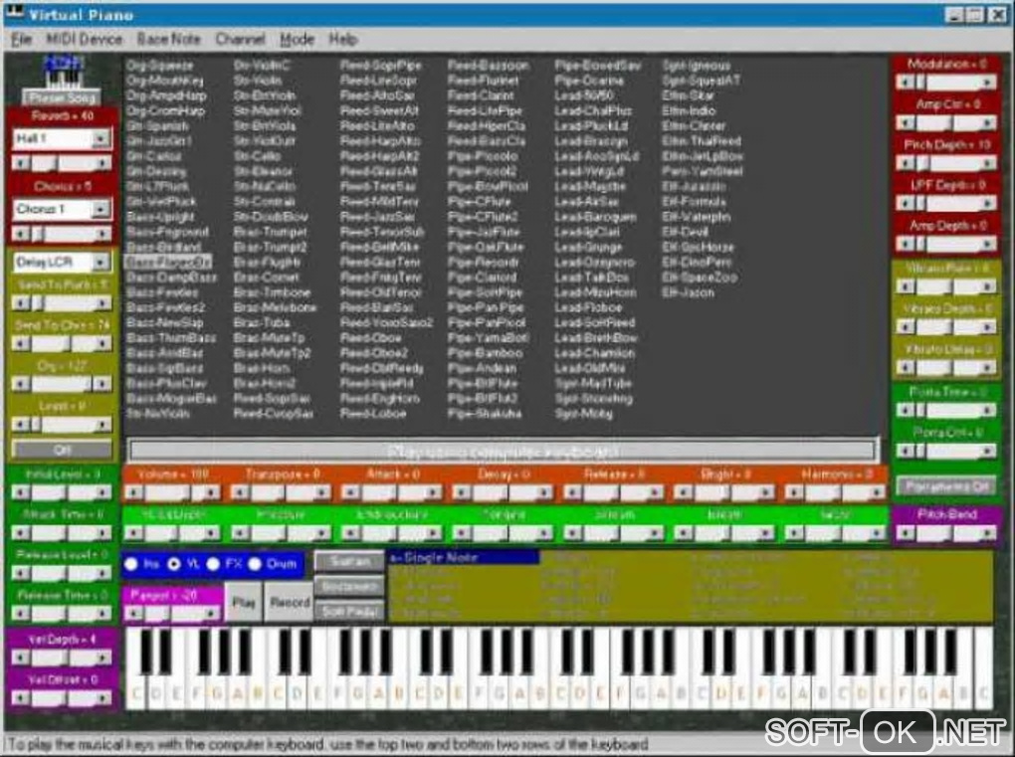Toggle the Sustain pedal button
Screen dimensions: 1015x757
click(x=349, y=561)
